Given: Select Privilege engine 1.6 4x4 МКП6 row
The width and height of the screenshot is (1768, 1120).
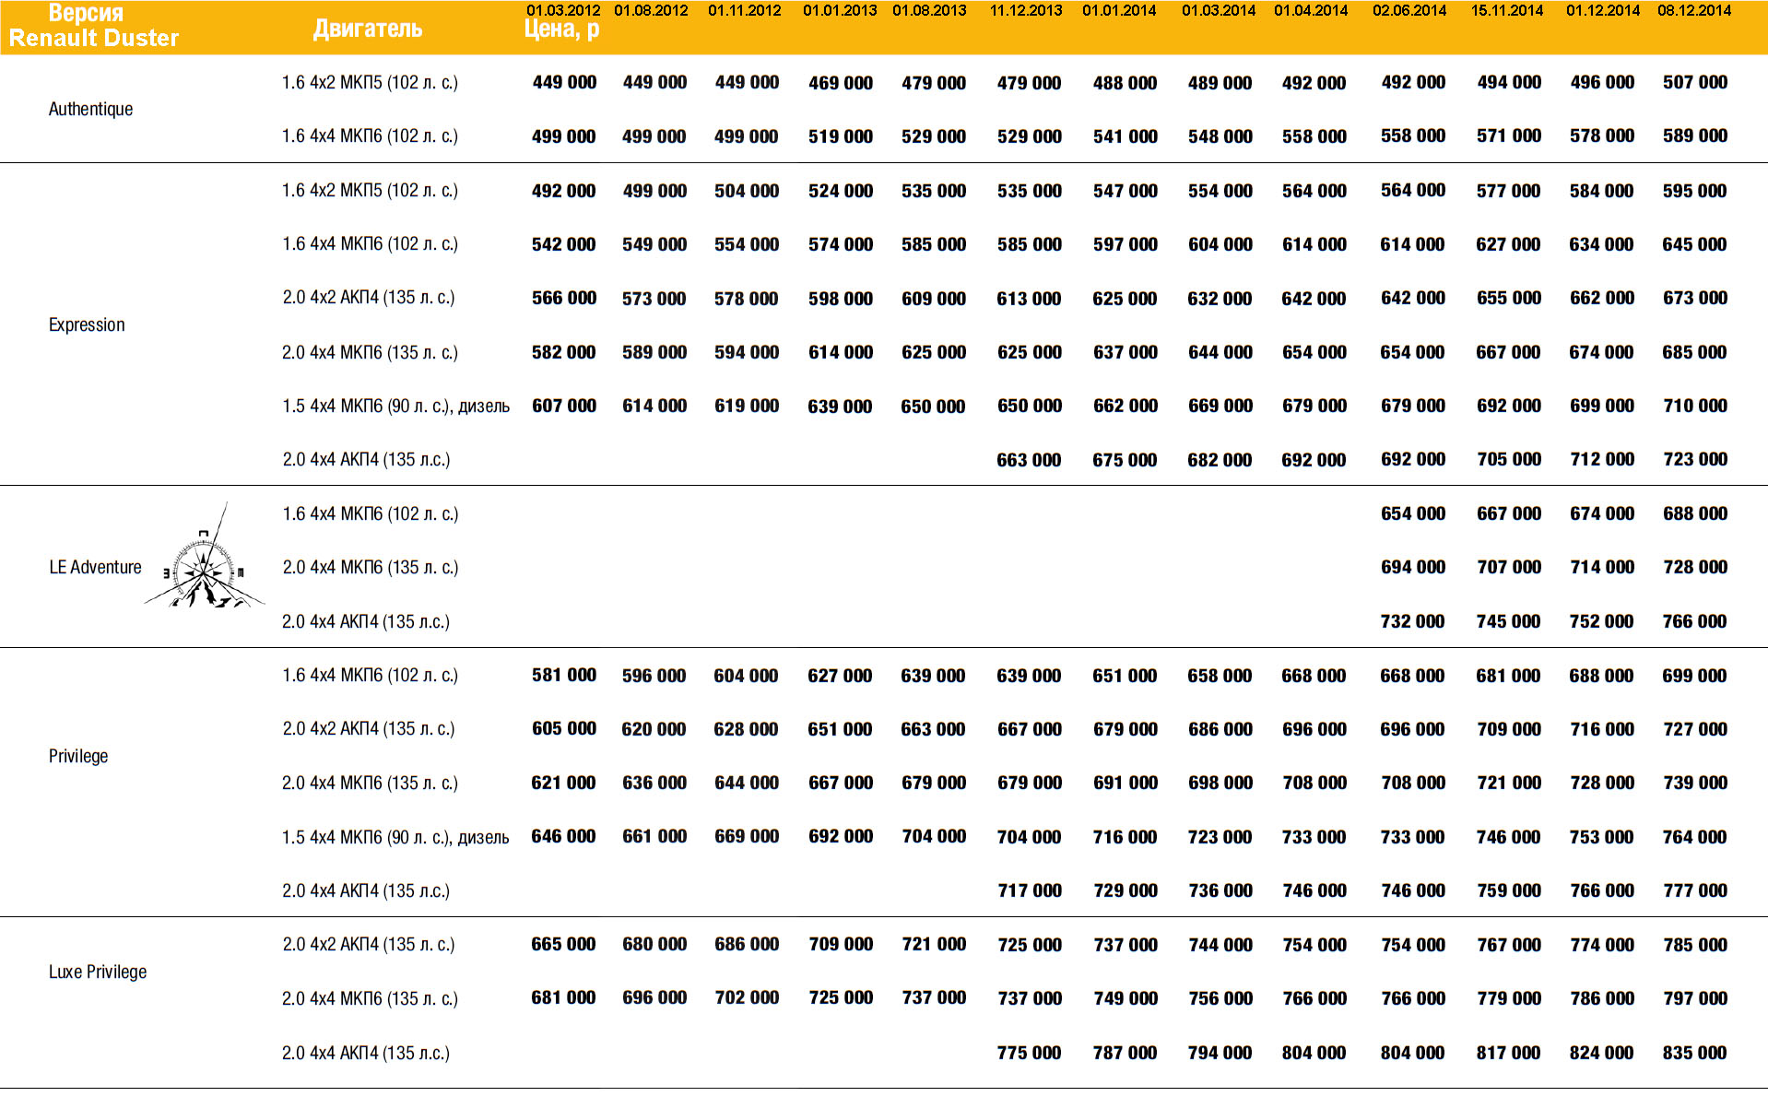Looking at the screenshot, I should (x=370, y=675).
